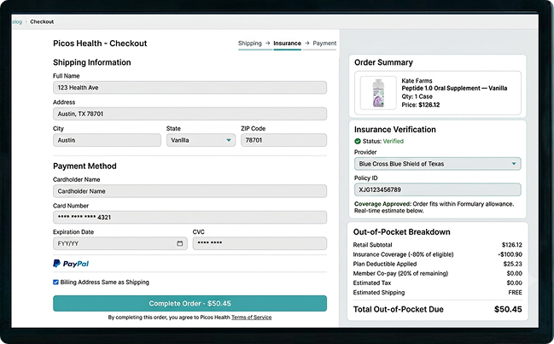The image size is (554, 344).
Task: Click the 'Order Summary' heading
Action: (x=383, y=62)
